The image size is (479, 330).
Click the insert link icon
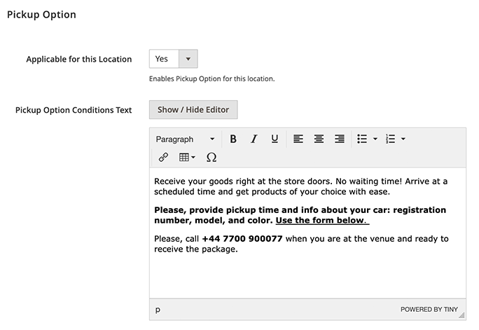click(x=163, y=158)
